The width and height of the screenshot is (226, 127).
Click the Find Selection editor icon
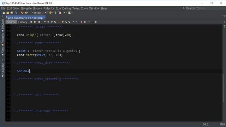pos(45,22)
